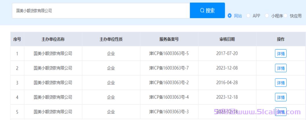This screenshot has height=120, width=306.
Task: Choose the 小程序 radio option
Action: (x=267, y=16)
